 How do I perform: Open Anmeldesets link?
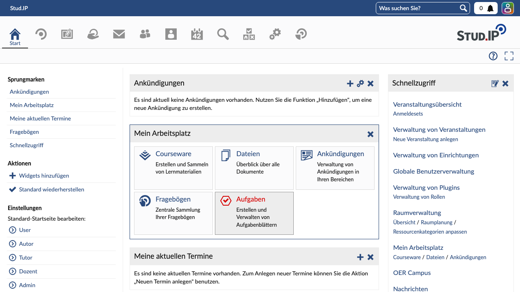pos(408,114)
